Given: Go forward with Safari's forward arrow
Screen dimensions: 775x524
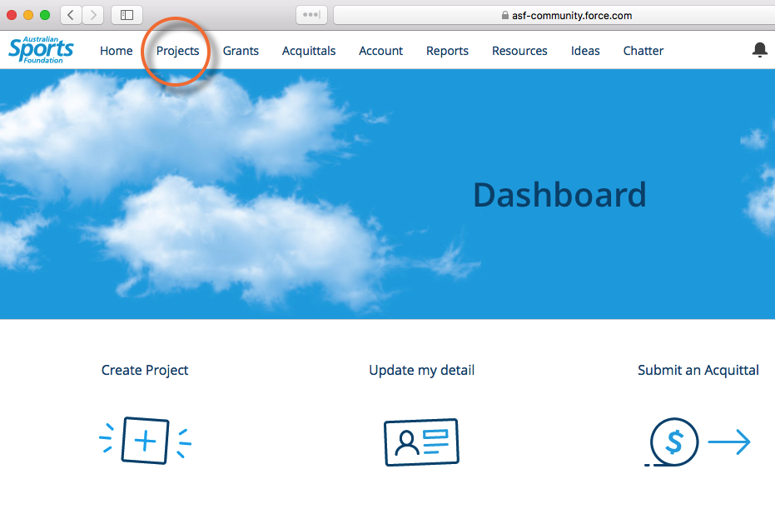Looking at the screenshot, I should point(93,15).
